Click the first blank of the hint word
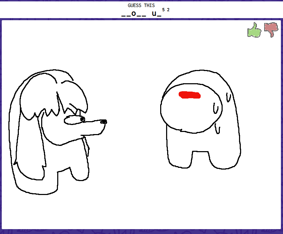 (124, 15)
